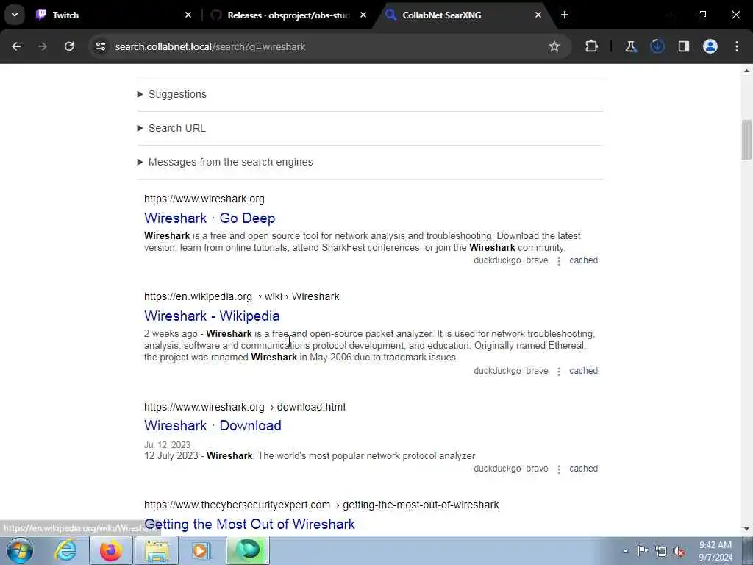The image size is (753, 565).
Task: Open more options dots for Download result
Action: pos(559,470)
